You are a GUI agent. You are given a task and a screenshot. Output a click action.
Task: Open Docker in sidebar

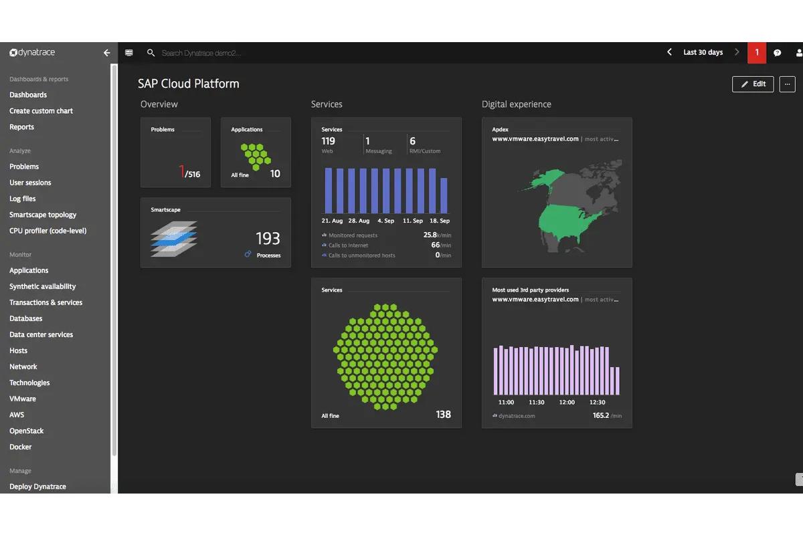click(x=21, y=447)
